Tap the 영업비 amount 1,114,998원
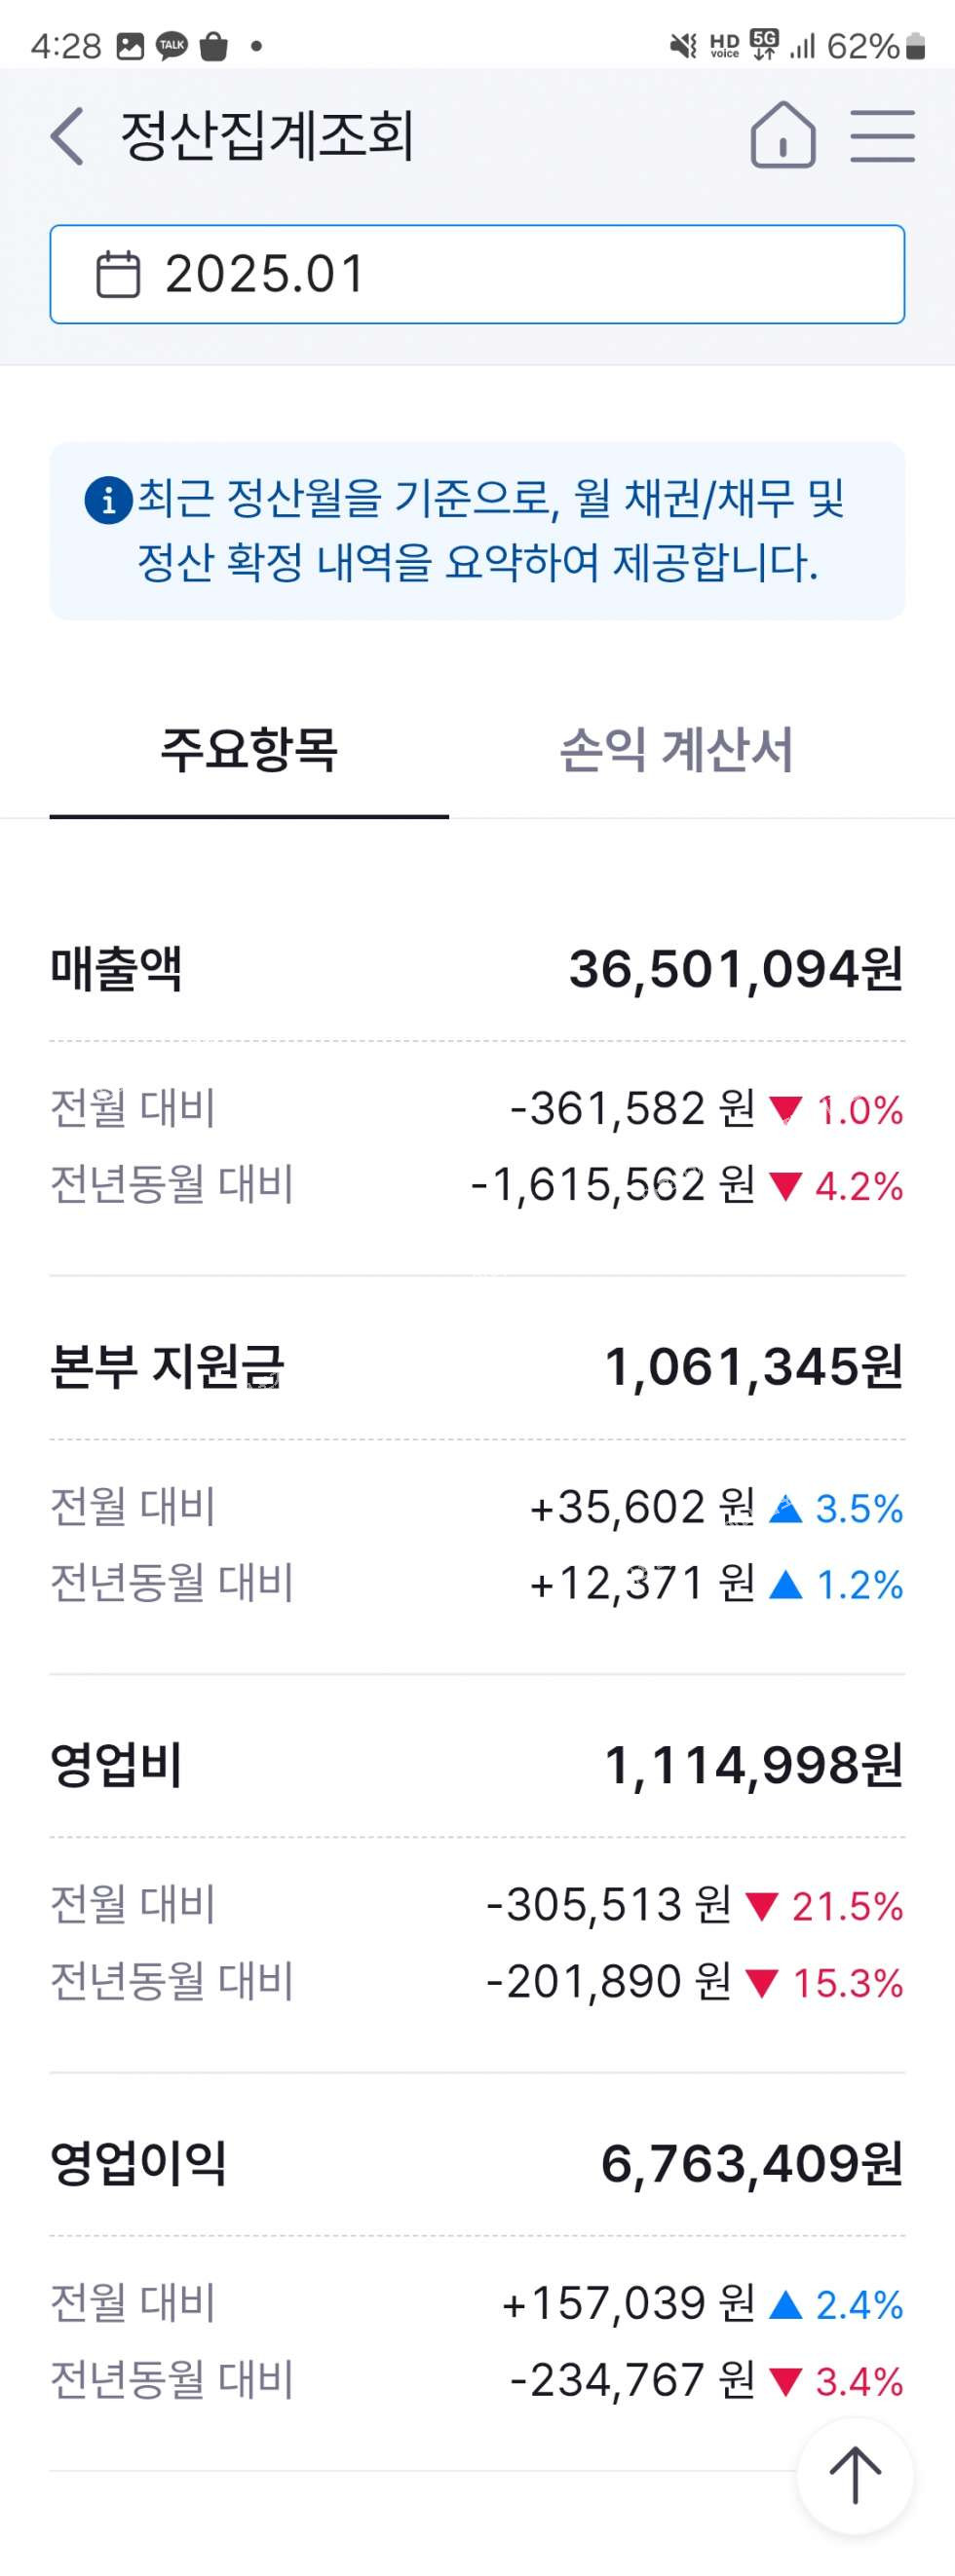 tap(752, 1765)
